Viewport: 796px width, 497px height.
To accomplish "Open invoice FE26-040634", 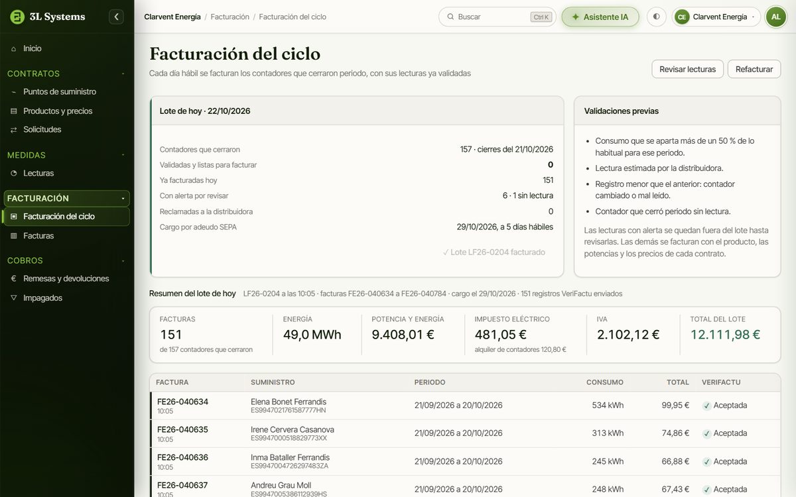I will pyautogui.click(x=182, y=402).
